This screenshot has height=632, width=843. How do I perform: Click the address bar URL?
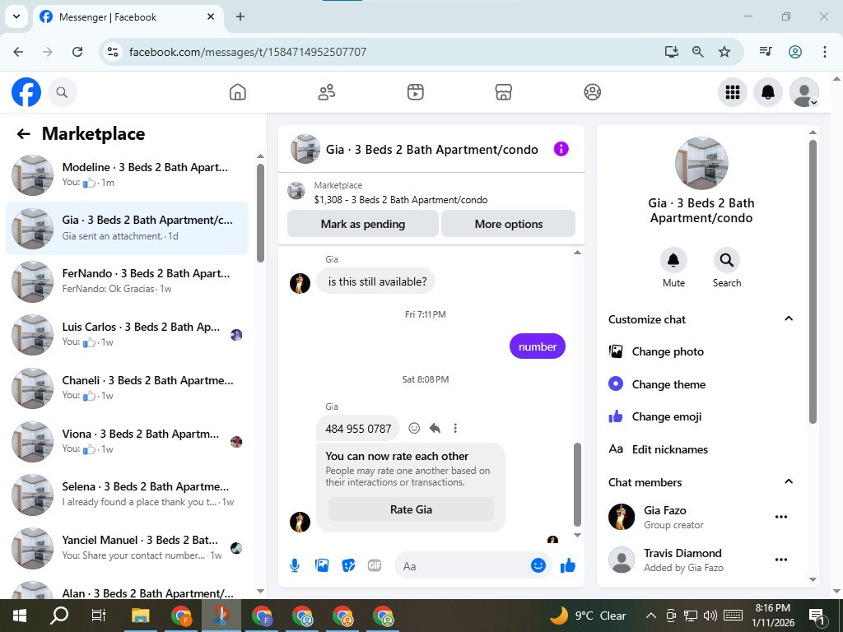point(248,52)
